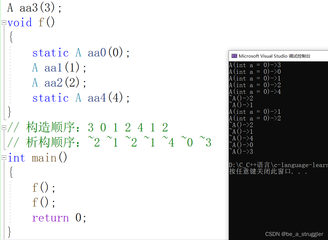Click 'int main()' function declaration
Image resolution: width=328 pixels, height=240 pixels.
tap(38, 157)
